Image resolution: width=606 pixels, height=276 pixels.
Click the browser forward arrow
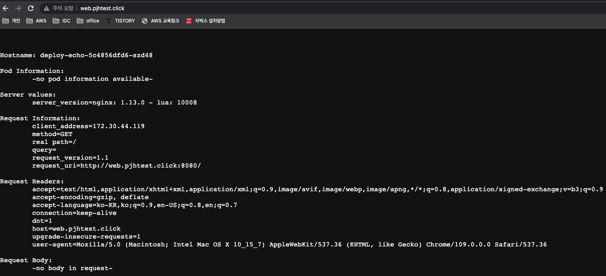tap(18, 8)
